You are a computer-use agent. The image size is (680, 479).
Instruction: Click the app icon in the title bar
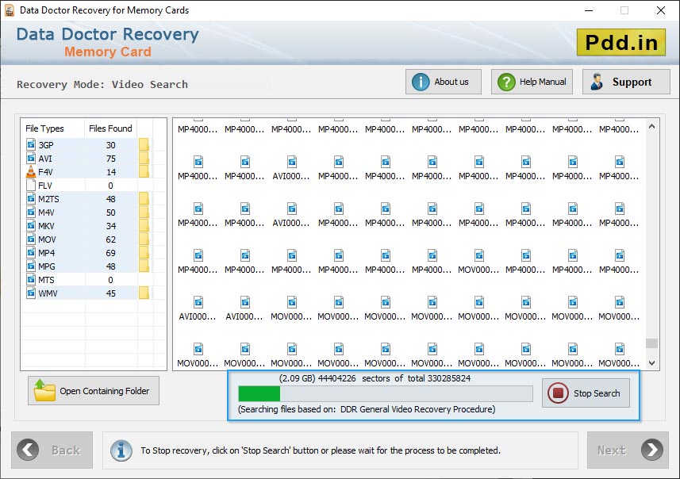click(x=9, y=10)
